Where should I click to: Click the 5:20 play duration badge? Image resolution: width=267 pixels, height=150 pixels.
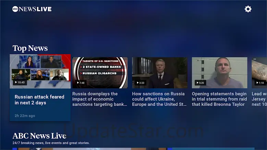coord(200,83)
